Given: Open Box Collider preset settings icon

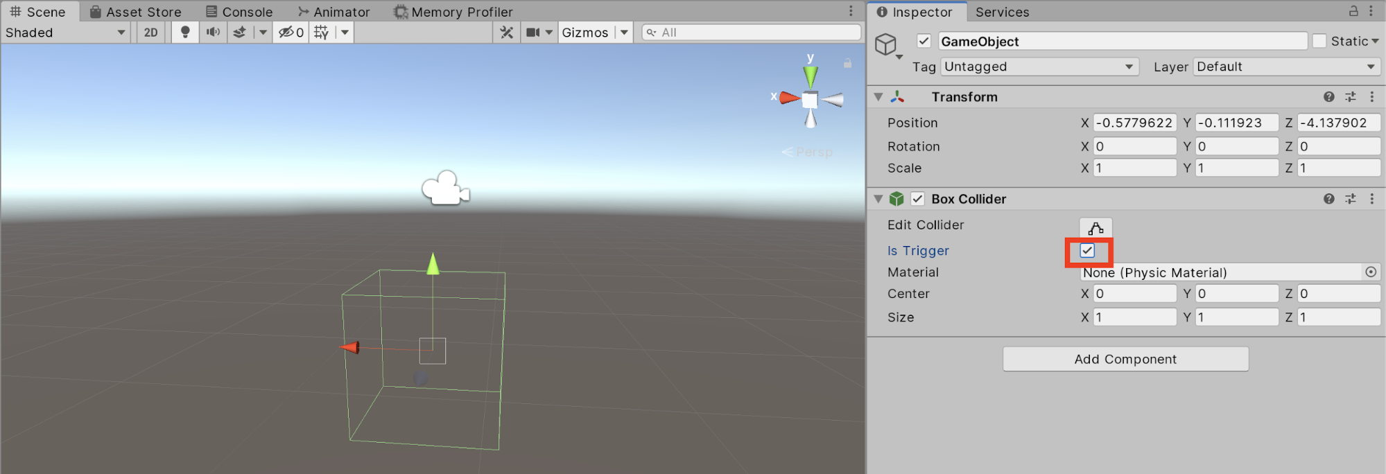Looking at the screenshot, I should (1351, 199).
